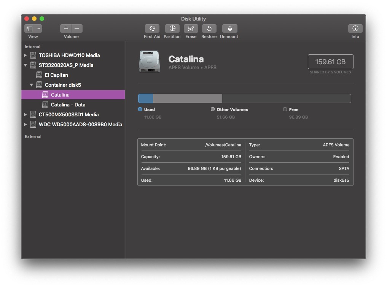Image resolution: width=387 pixels, height=287 pixels.
Task: Expand WDC WD5000AADS-00S9B0 Media disk
Action: point(25,124)
